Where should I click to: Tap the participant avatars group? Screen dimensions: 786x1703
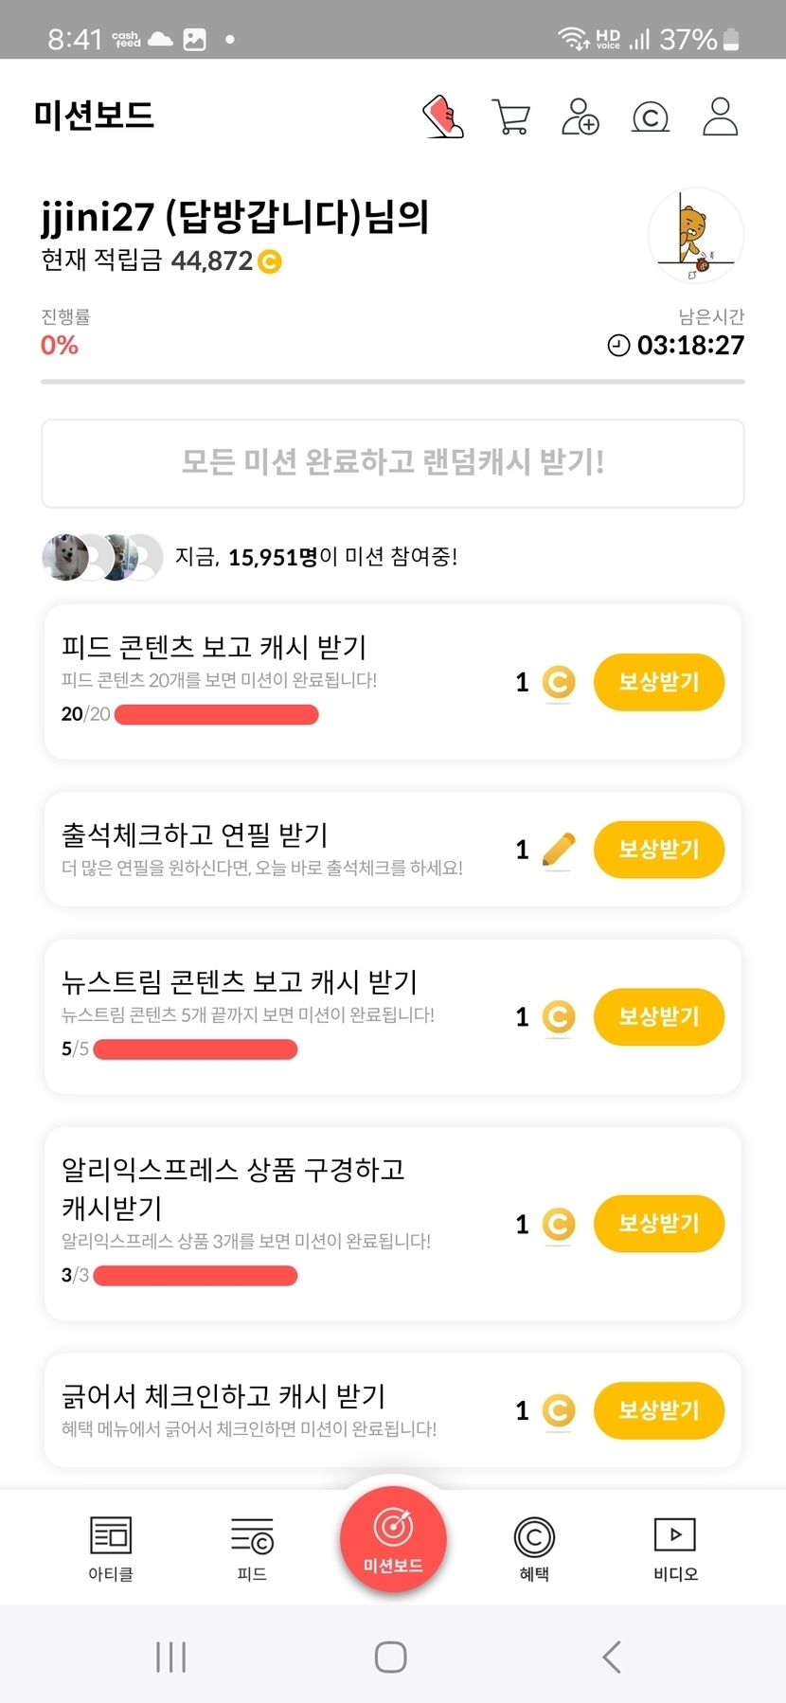102,557
